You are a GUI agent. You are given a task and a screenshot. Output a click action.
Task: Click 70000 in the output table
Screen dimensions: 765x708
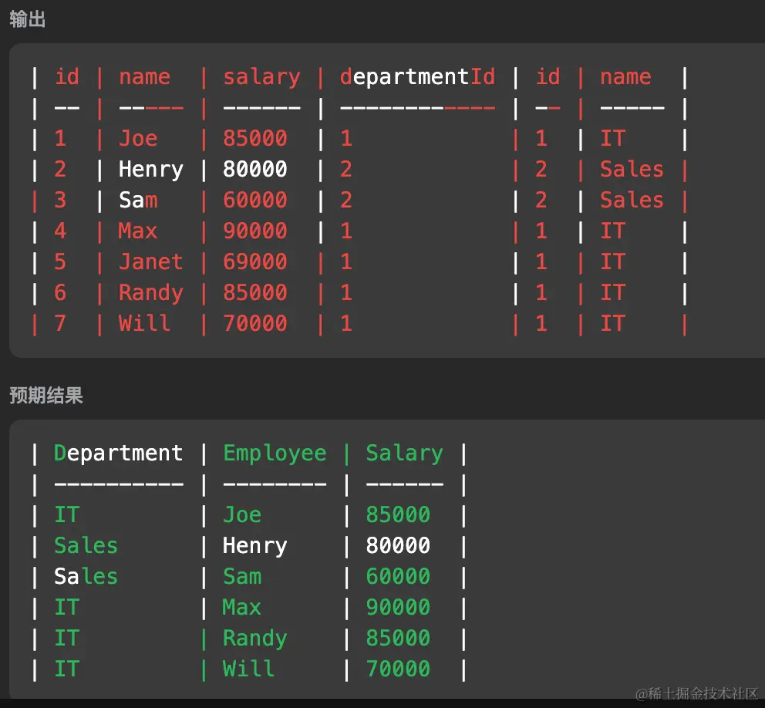255,323
